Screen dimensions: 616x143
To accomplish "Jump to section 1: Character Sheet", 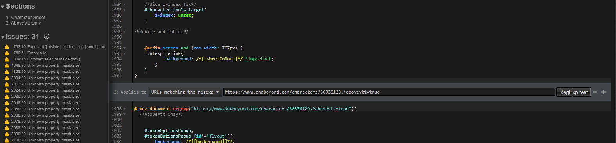I will point(25,18).
